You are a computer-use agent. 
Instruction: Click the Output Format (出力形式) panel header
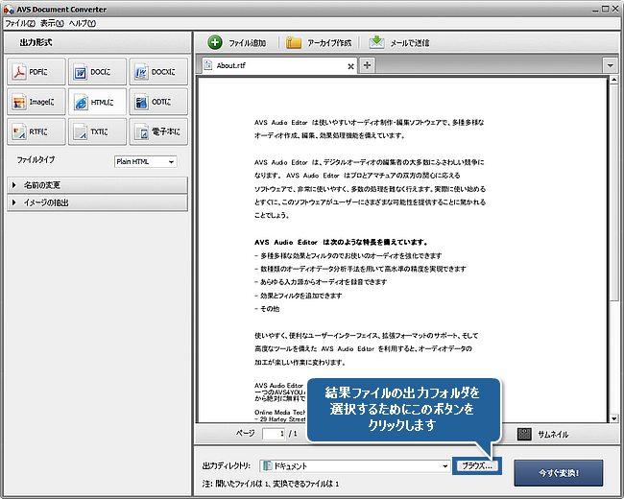[98, 42]
